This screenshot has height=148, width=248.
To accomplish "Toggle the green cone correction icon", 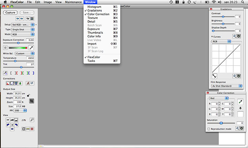I will coord(20,83).
